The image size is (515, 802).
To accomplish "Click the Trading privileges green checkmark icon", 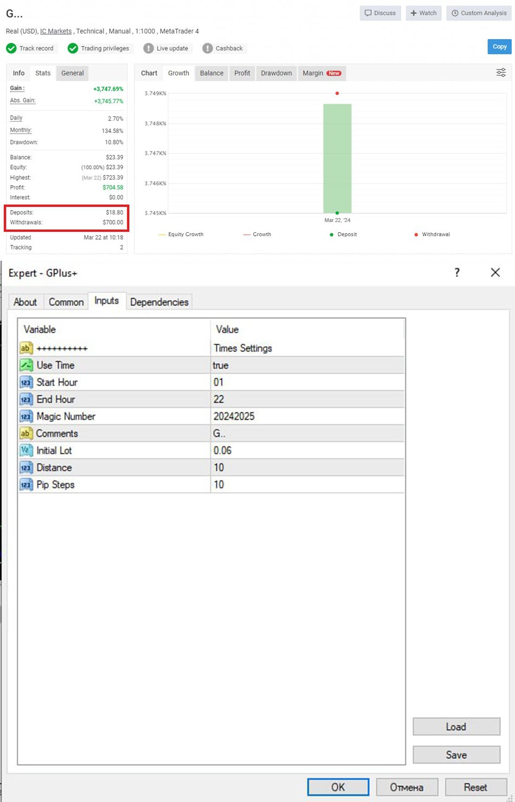I will tap(73, 48).
